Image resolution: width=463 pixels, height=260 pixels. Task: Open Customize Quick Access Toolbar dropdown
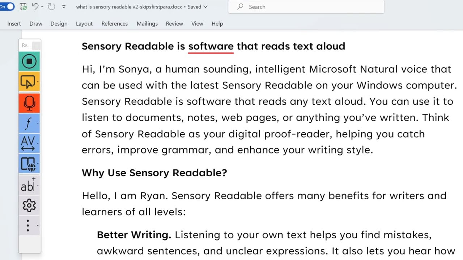click(x=64, y=6)
